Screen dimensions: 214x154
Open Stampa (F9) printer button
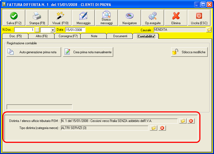(x=37, y=18)
